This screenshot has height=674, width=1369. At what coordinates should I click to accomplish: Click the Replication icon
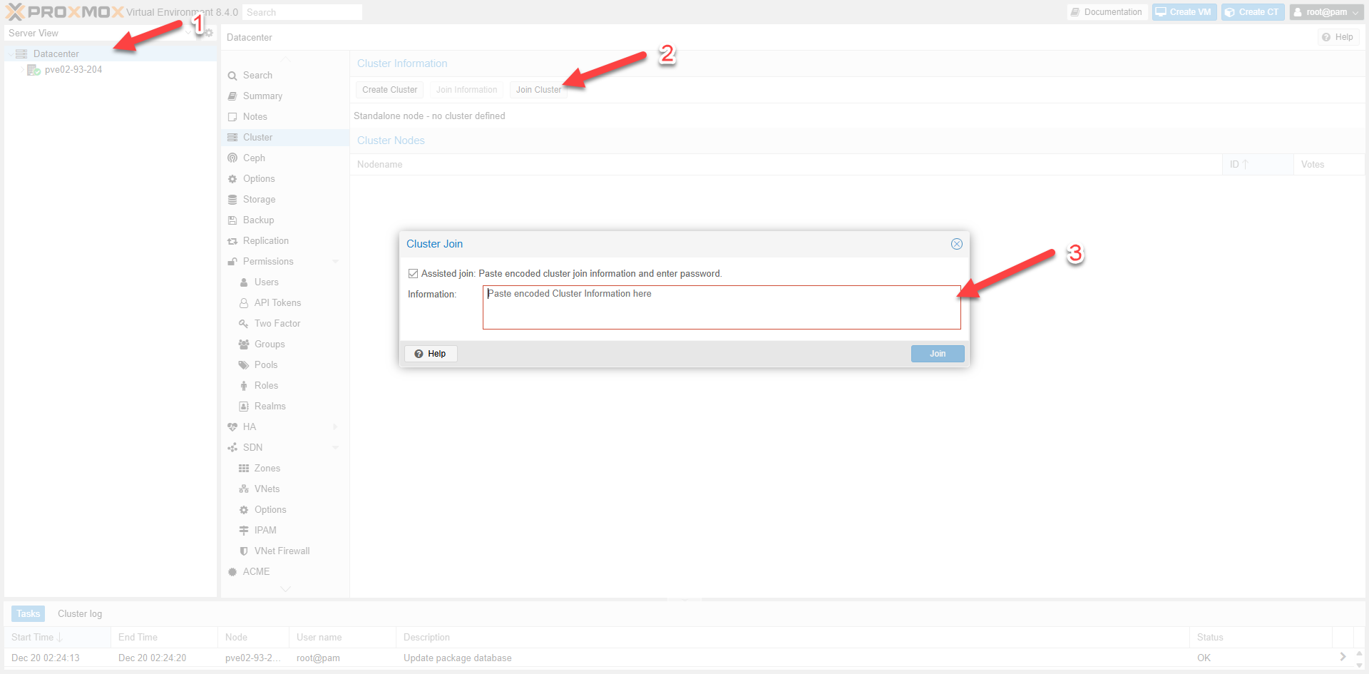232,241
